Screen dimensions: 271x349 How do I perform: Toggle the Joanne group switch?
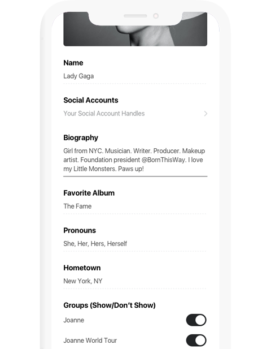tap(196, 320)
